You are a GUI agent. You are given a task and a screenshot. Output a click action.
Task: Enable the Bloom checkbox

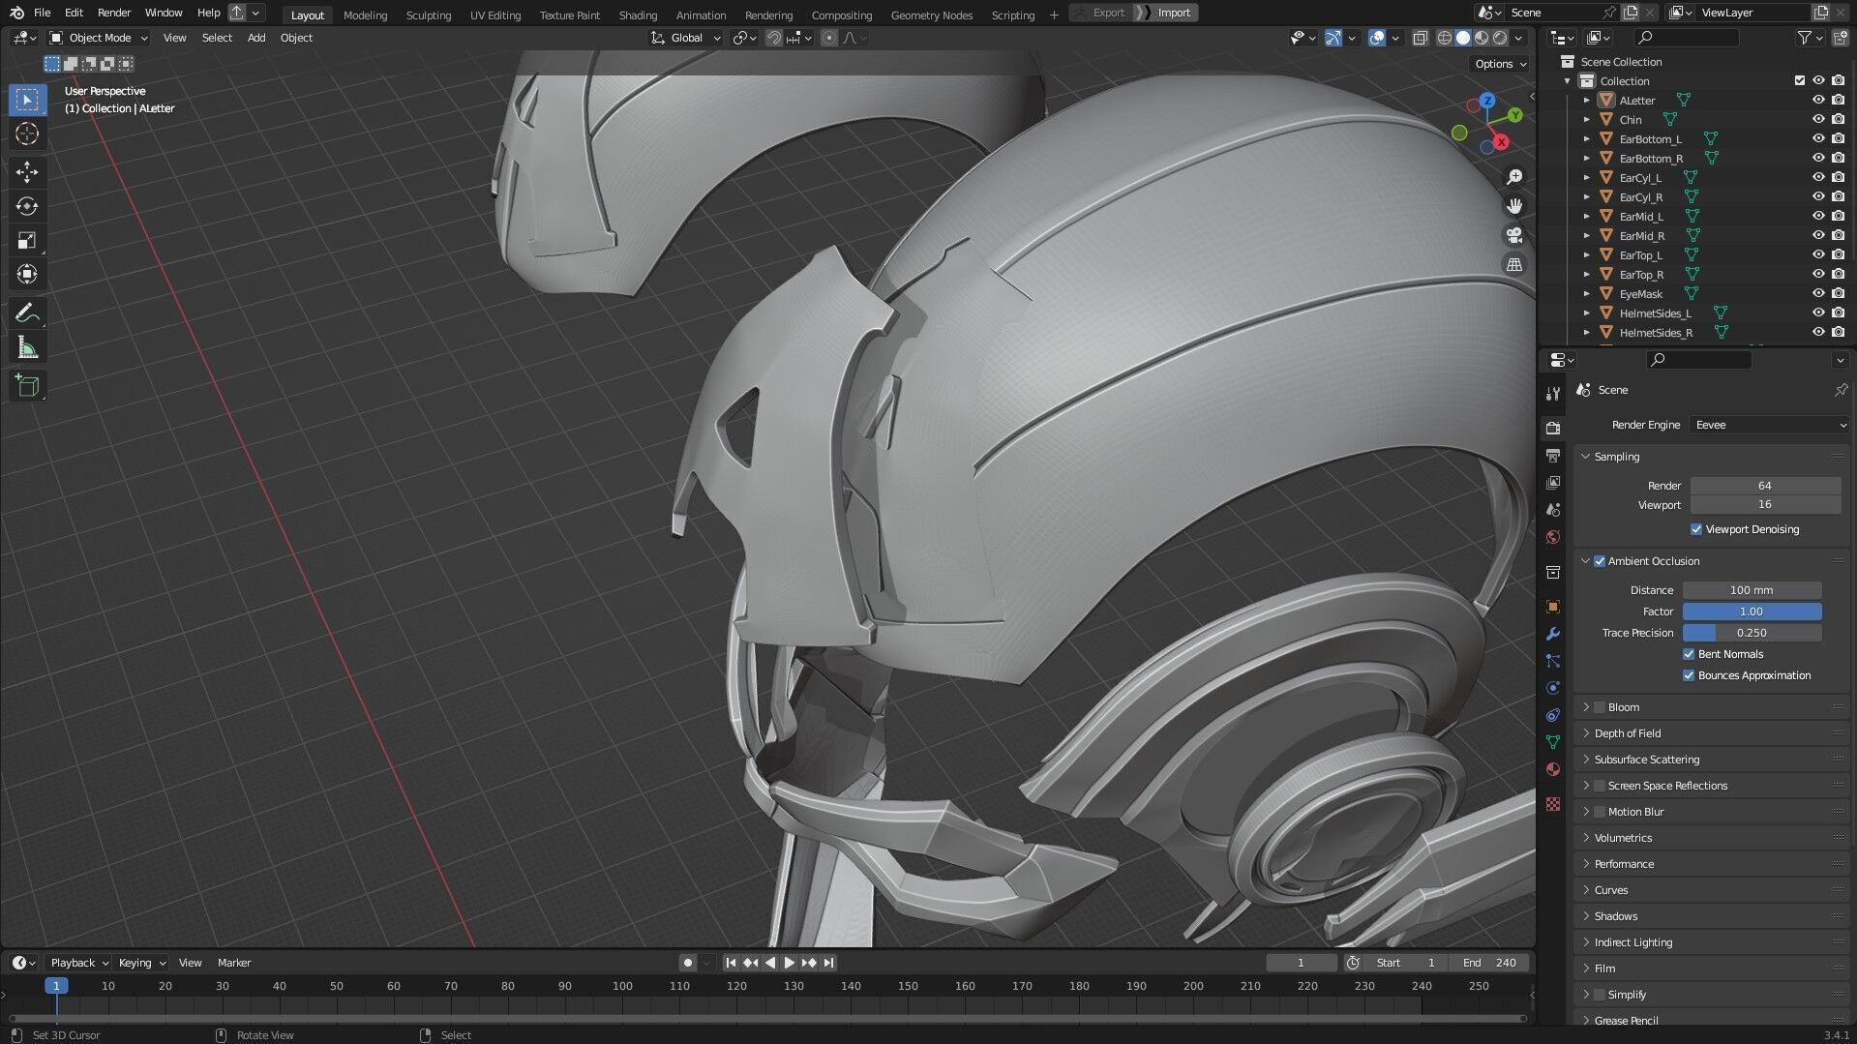click(x=1600, y=707)
